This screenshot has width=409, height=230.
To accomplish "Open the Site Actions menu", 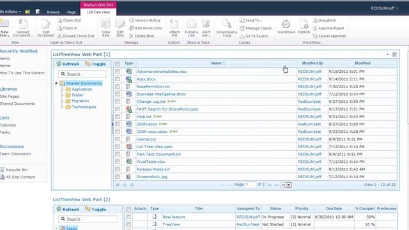I will (x=10, y=11).
